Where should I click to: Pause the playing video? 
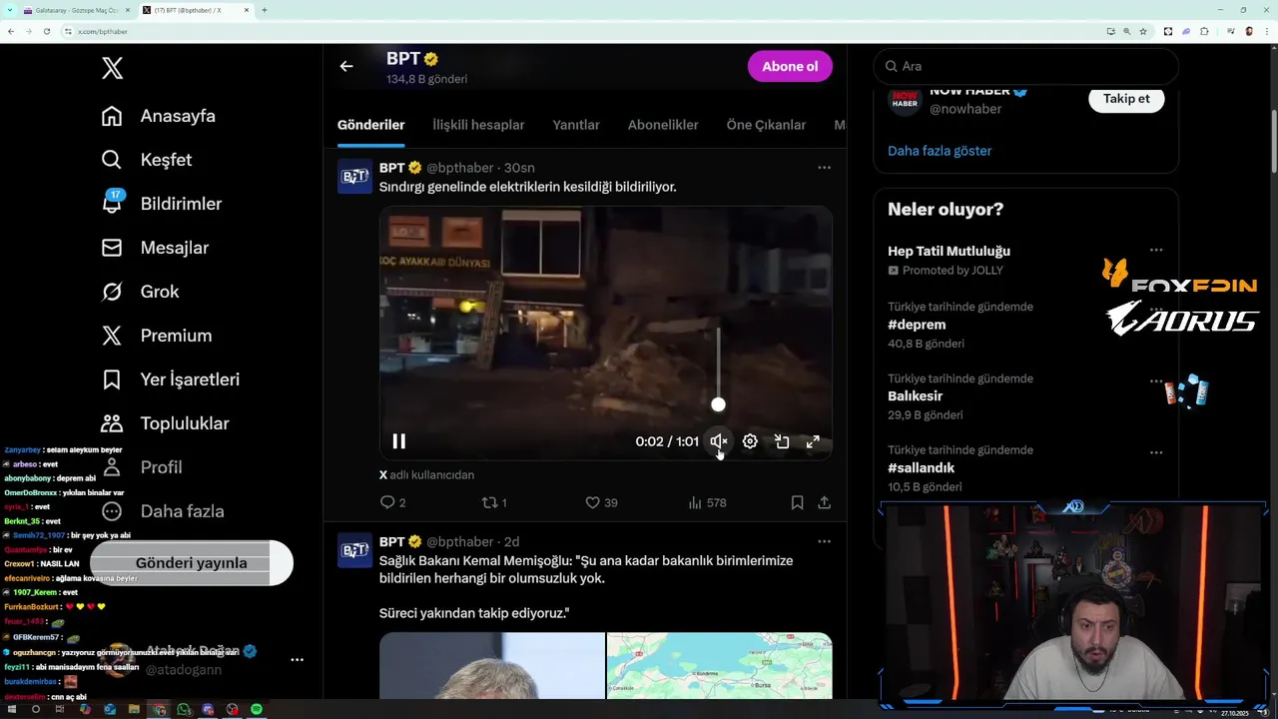[398, 441]
